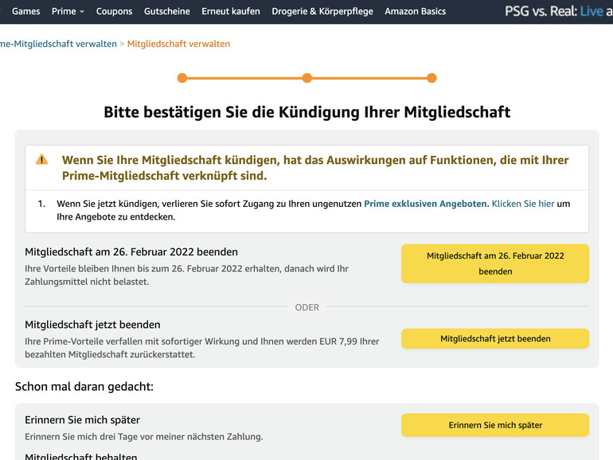Click the yellow warning triangle icon
This screenshot has height=460, width=613.
tap(42, 159)
